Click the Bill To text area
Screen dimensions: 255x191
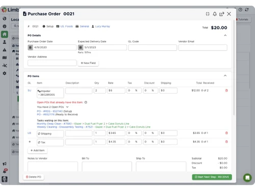[x=107, y=167]
